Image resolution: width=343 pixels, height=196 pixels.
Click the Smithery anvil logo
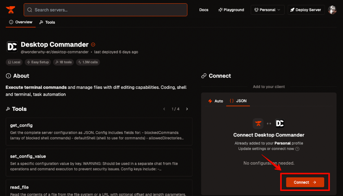point(11,10)
